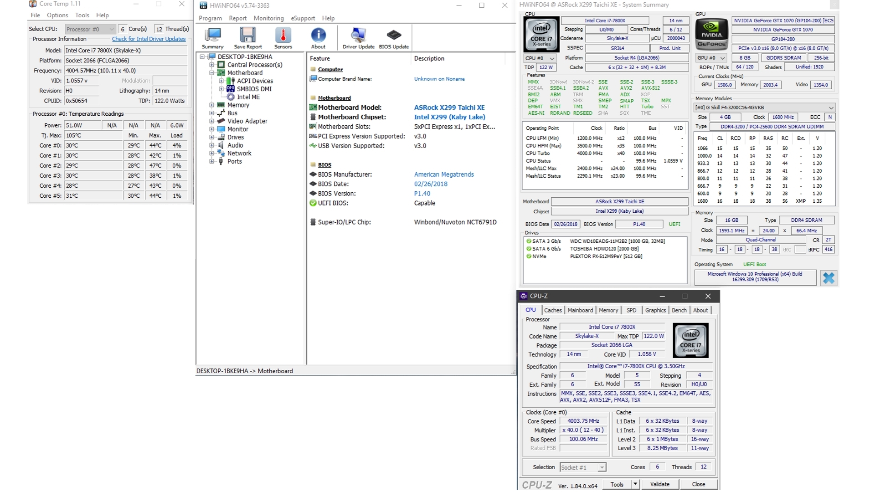Open the GPU #0 dropdown in System Summary
Viewport: 875px width, 492px height.
click(711, 58)
